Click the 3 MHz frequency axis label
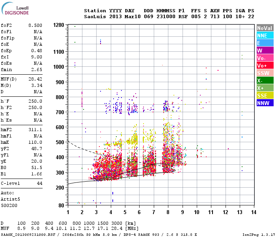The width and height of the screenshot is (276, 237). click(x=96, y=212)
